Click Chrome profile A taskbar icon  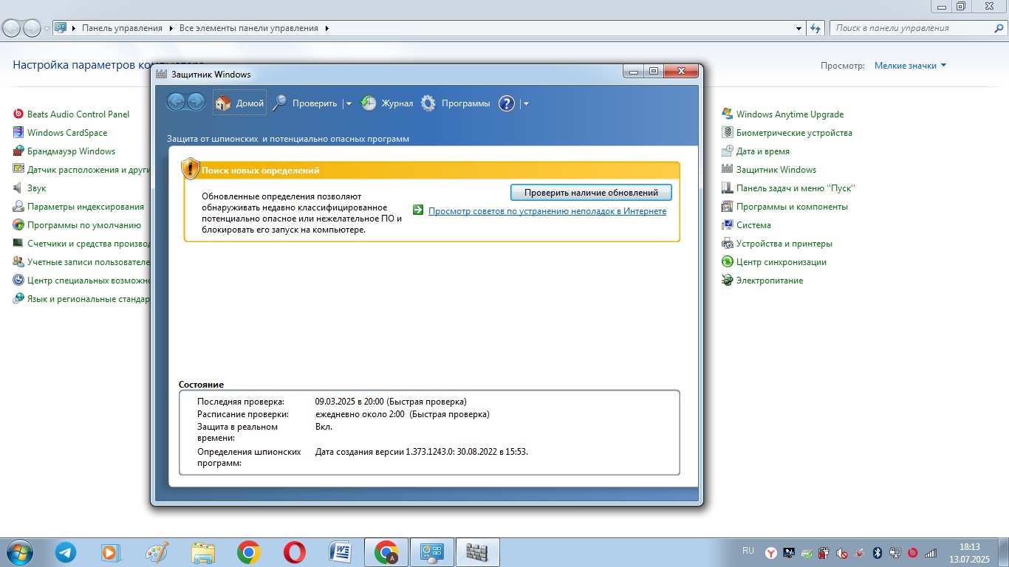pos(386,552)
